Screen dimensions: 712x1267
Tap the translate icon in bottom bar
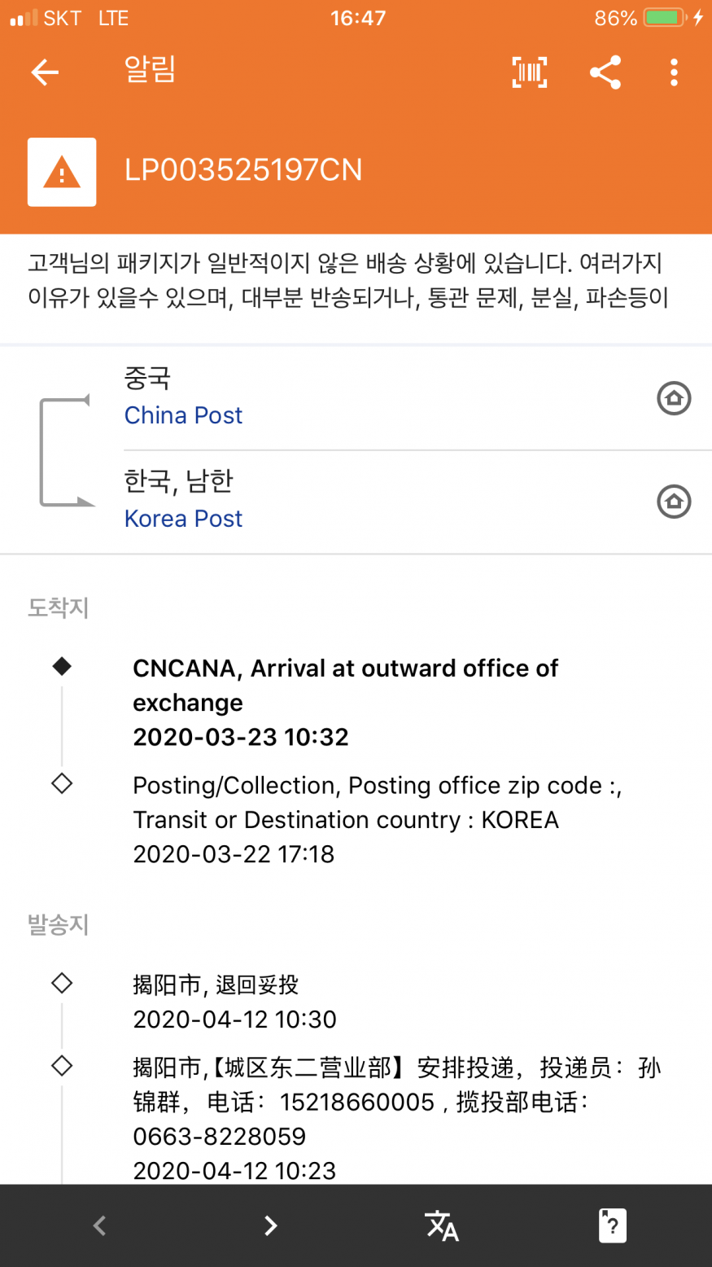pyautogui.click(x=442, y=1225)
